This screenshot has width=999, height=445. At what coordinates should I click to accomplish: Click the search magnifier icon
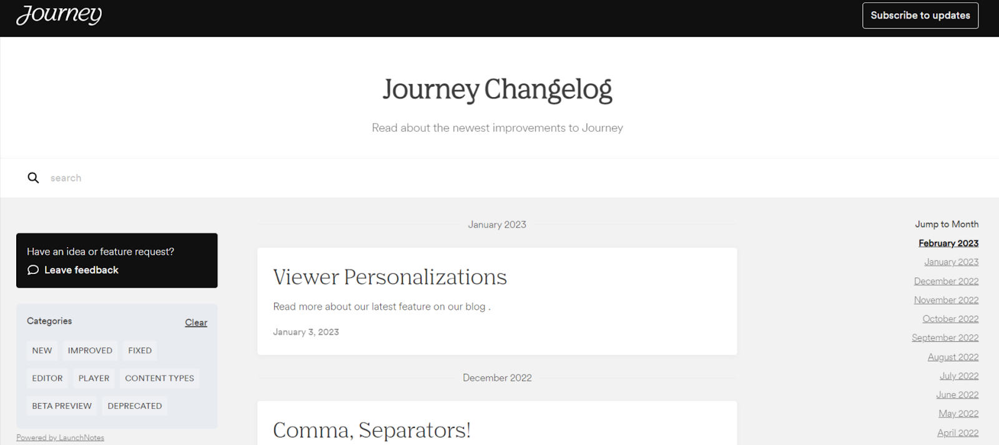pyautogui.click(x=32, y=178)
